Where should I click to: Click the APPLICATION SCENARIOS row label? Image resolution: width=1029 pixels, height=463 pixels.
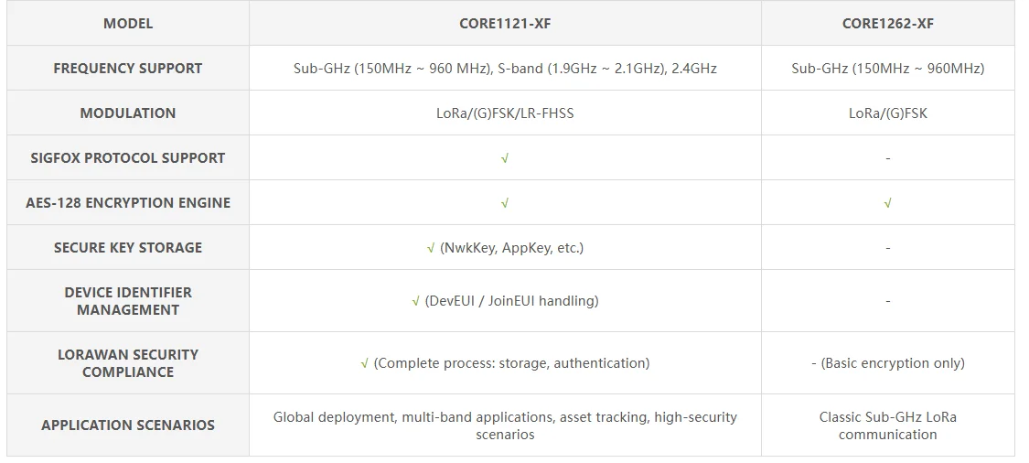click(128, 425)
